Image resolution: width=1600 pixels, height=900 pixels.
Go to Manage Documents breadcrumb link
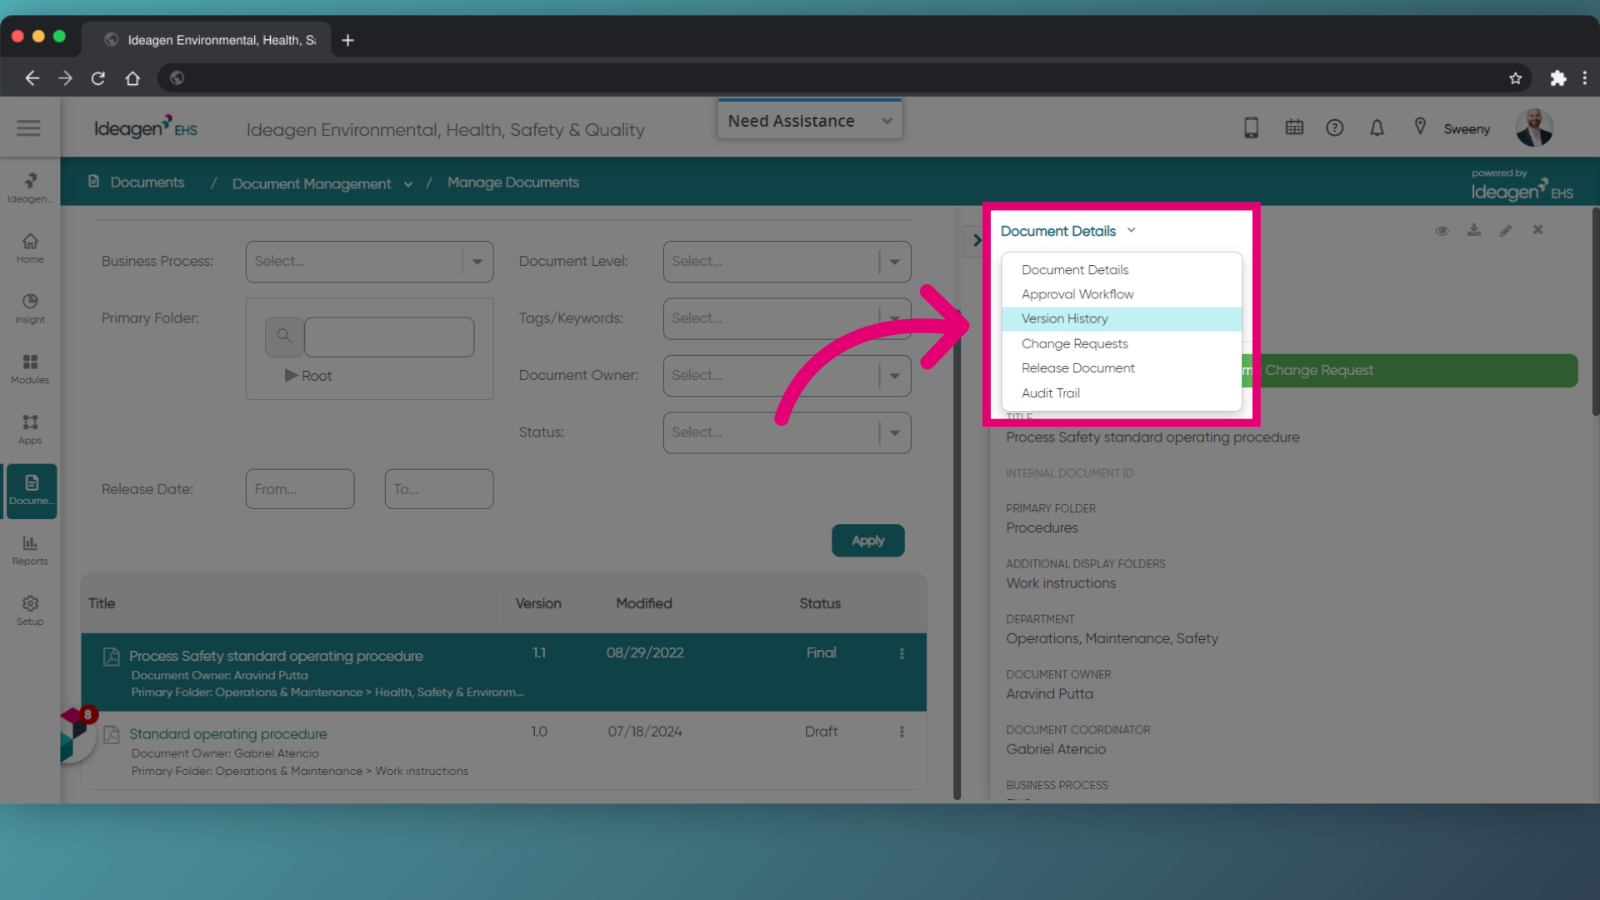[x=512, y=182]
